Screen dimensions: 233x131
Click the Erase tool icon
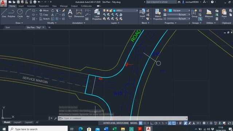tap(64, 11)
